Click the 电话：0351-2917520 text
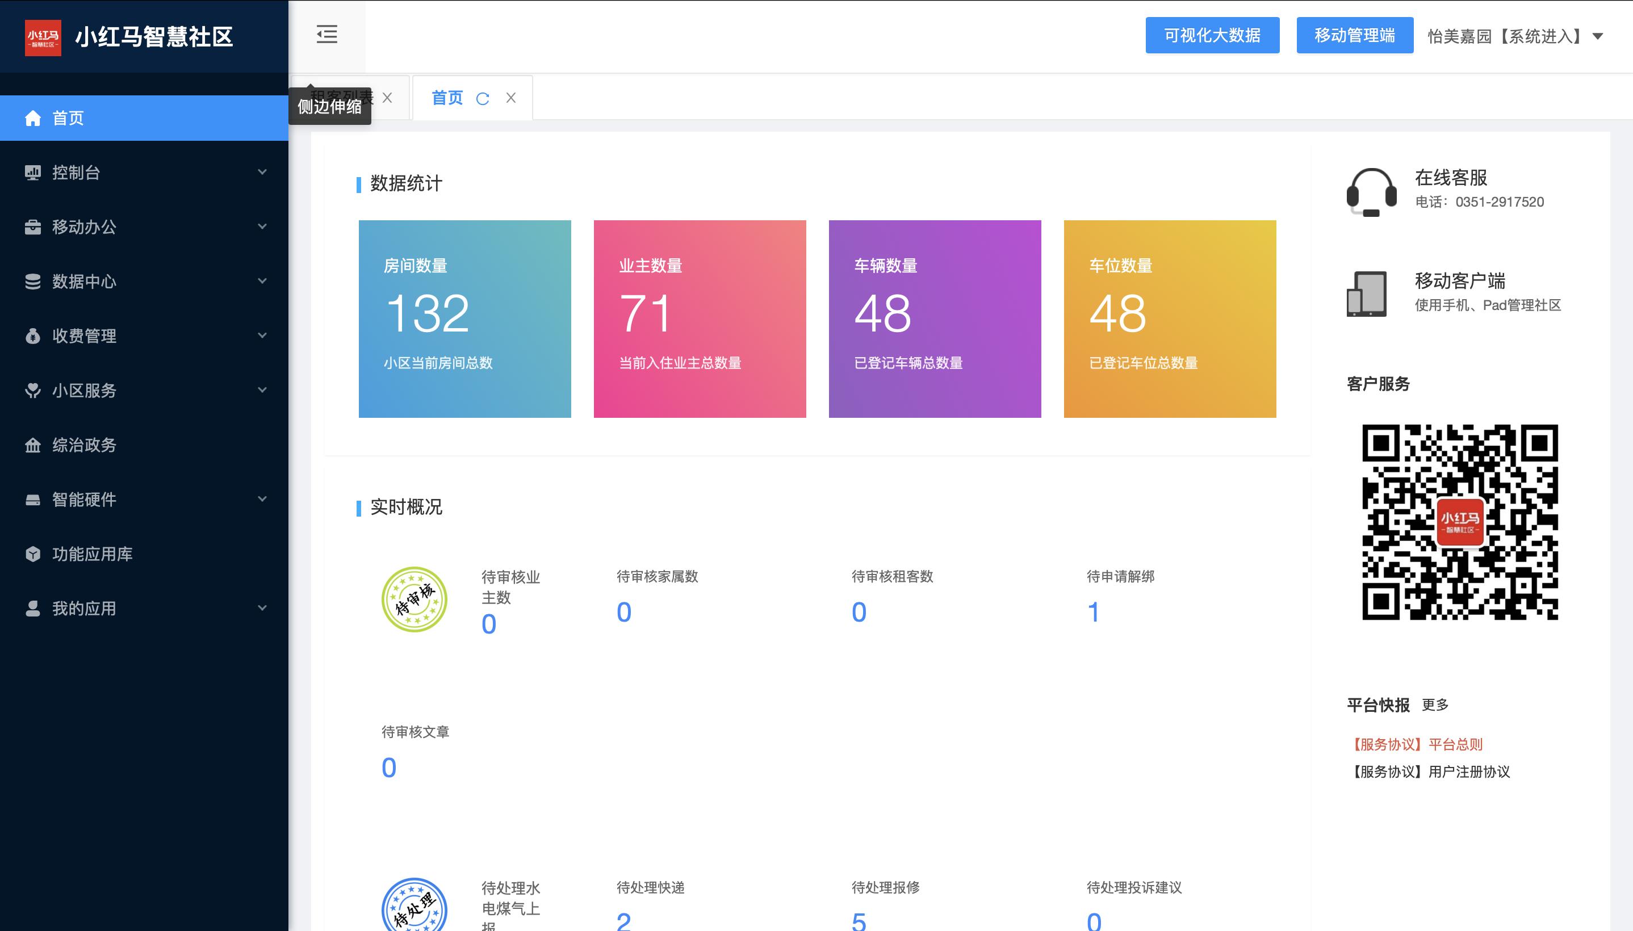Image resolution: width=1633 pixels, height=931 pixels. (x=1480, y=202)
